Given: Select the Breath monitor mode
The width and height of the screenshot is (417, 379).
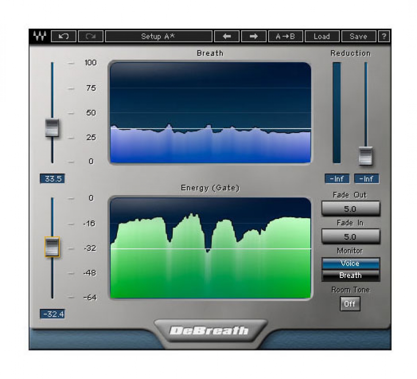Looking at the screenshot, I should 350,275.
